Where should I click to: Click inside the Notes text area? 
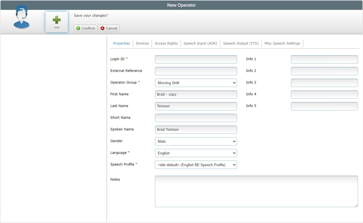coord(256,191)
